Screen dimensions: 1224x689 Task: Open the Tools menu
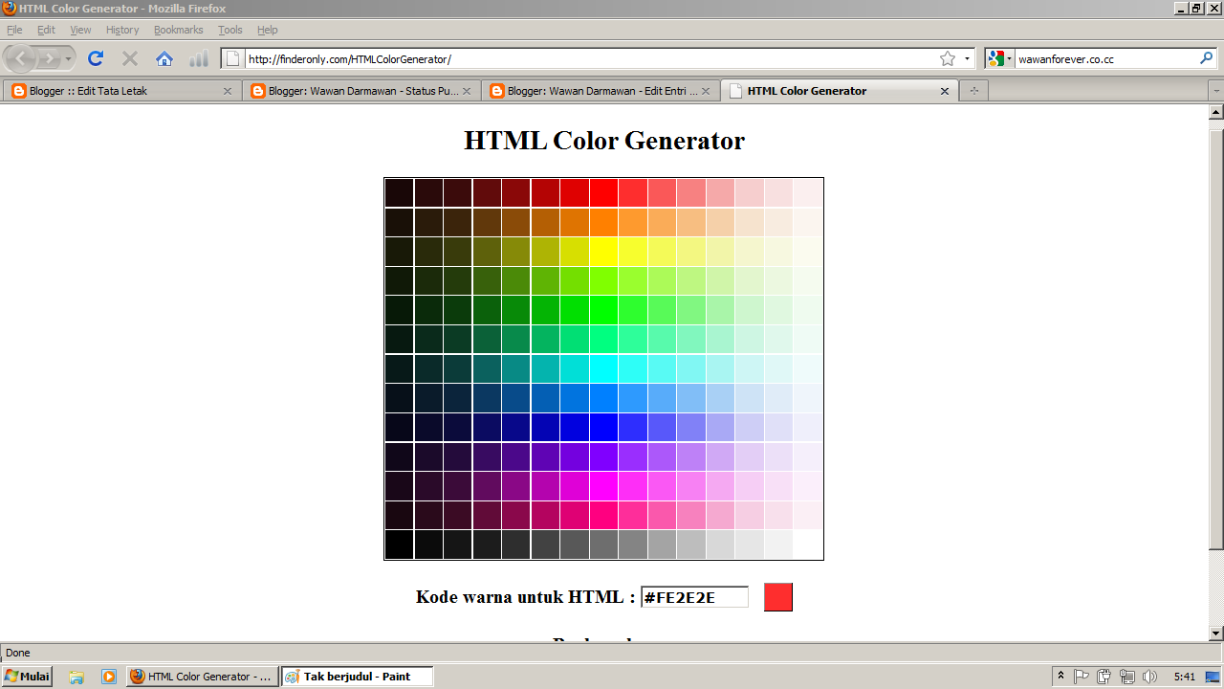coord(230,30)
